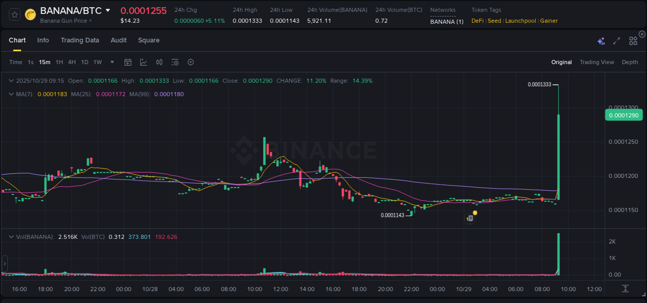Collapse the MA indicators row chevron

coord(11,94)
